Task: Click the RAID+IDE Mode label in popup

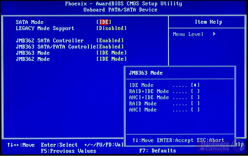Action: click(149, 91)
